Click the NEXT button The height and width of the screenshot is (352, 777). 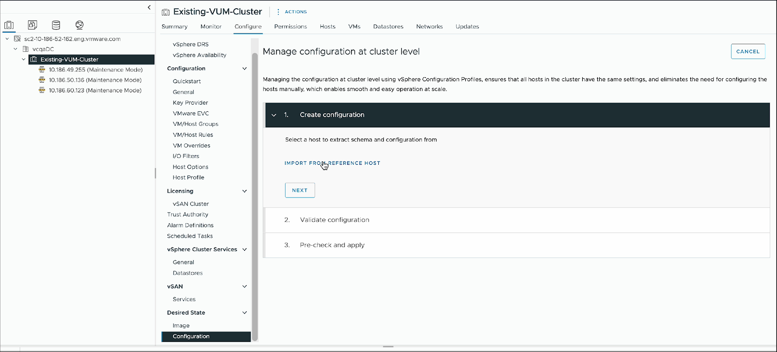tap(300, 190)
